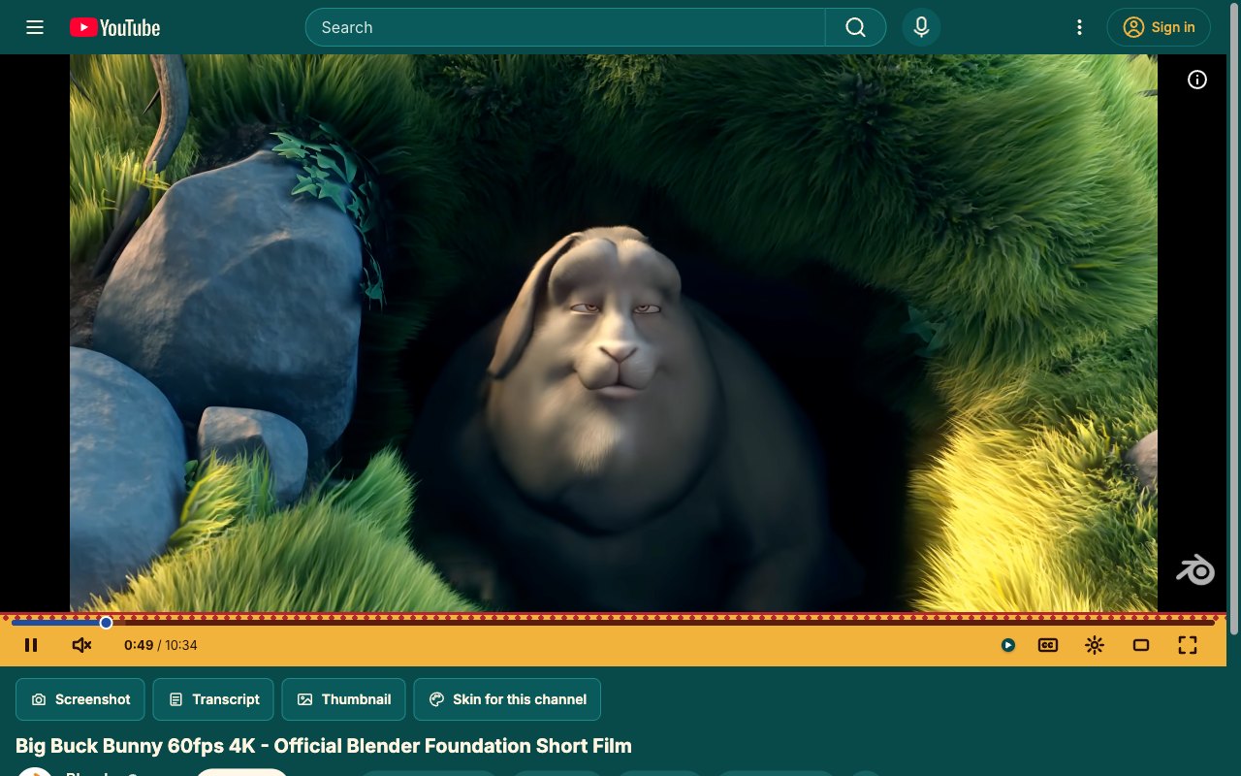Turn on closed captions

point(1048,645)
